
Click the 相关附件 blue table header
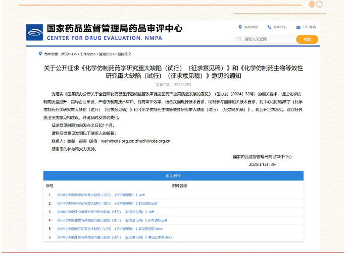tap(173, 176)
